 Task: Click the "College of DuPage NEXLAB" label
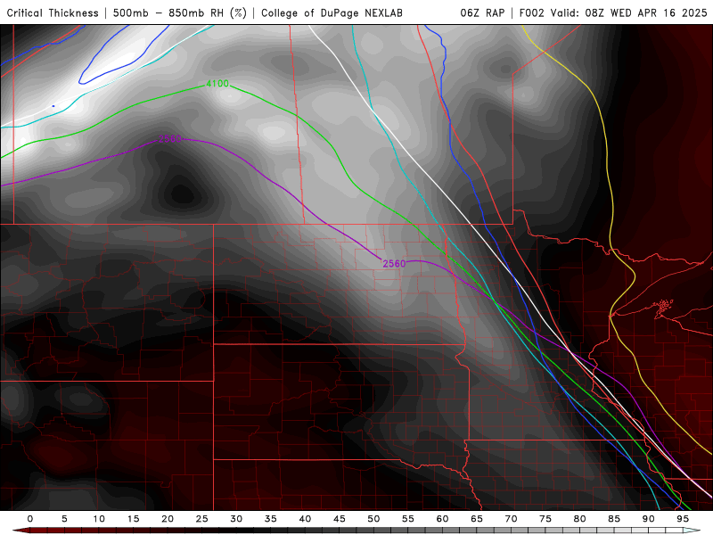pyautogui.click(x=332, y=12)
